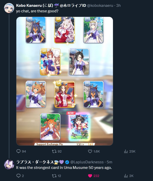Click the verified badge next to Laplus's name
Screen dimensions: 153x181
click(x=67, y=162)
